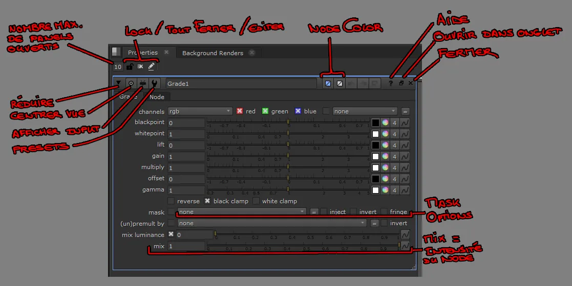572x286 pixels.
Task: Enable the reverse checkbox
Action: pos(171,201)
